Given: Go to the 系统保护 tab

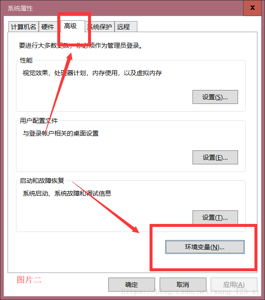Looking at the screenshot, I should (x=99, y=27).
